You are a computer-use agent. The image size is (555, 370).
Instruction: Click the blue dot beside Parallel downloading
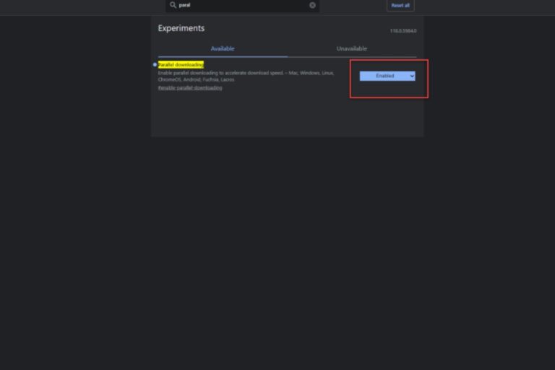point(155,64)
